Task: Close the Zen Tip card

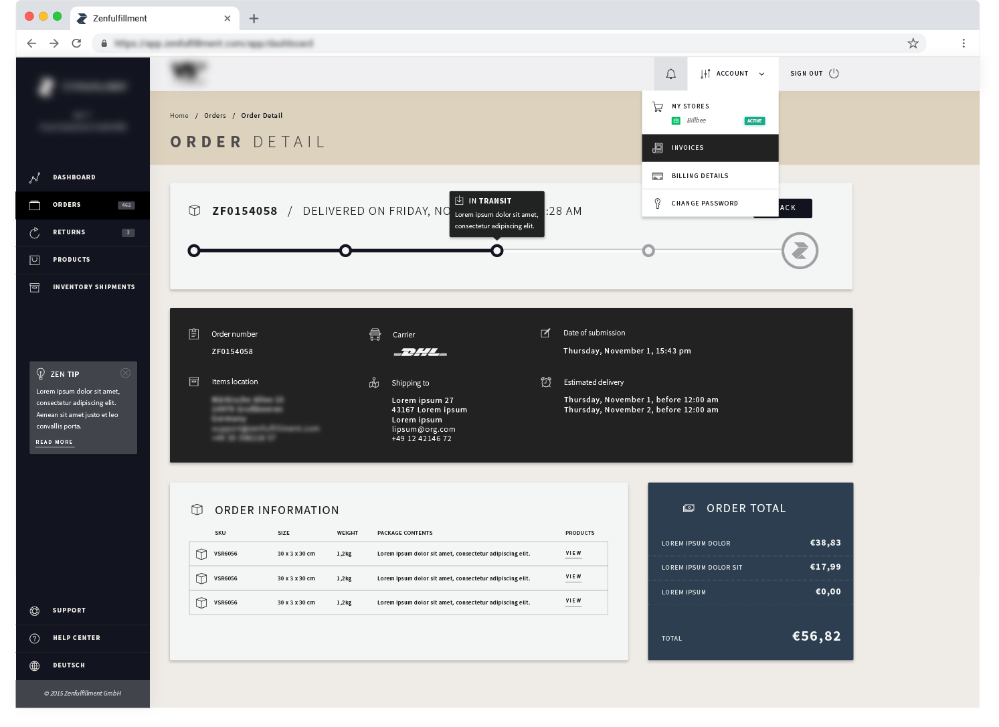Action: [125, 374]
